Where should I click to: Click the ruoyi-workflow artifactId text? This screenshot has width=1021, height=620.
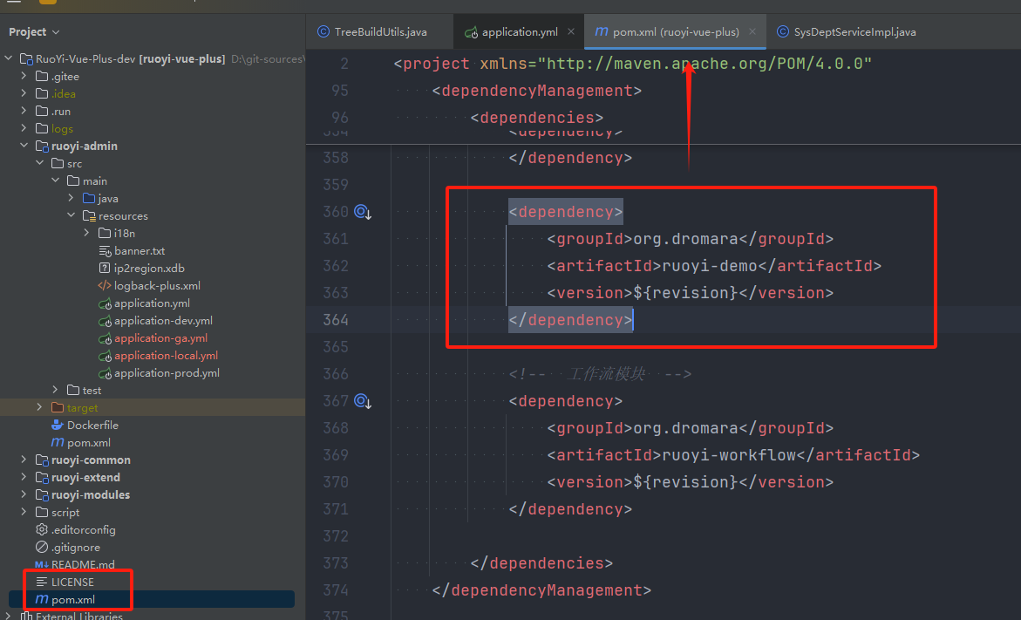[x=729, y=455]
